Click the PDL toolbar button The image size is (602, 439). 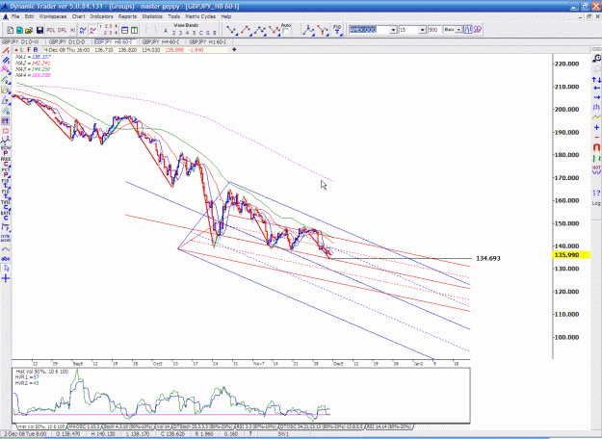pyautogui.click(x=51, y=30)
